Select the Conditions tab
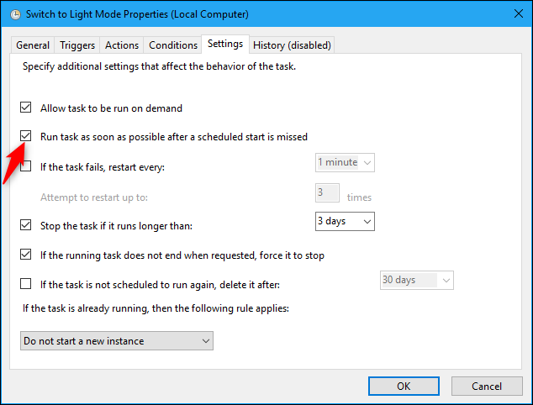The image size is (533, 405). pos(172,45)
